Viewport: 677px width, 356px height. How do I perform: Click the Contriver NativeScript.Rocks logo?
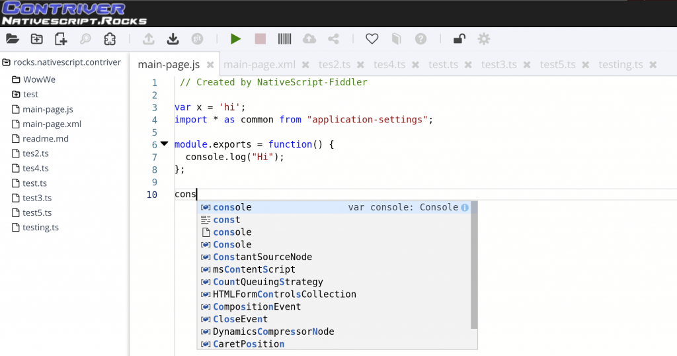[74, 13]
